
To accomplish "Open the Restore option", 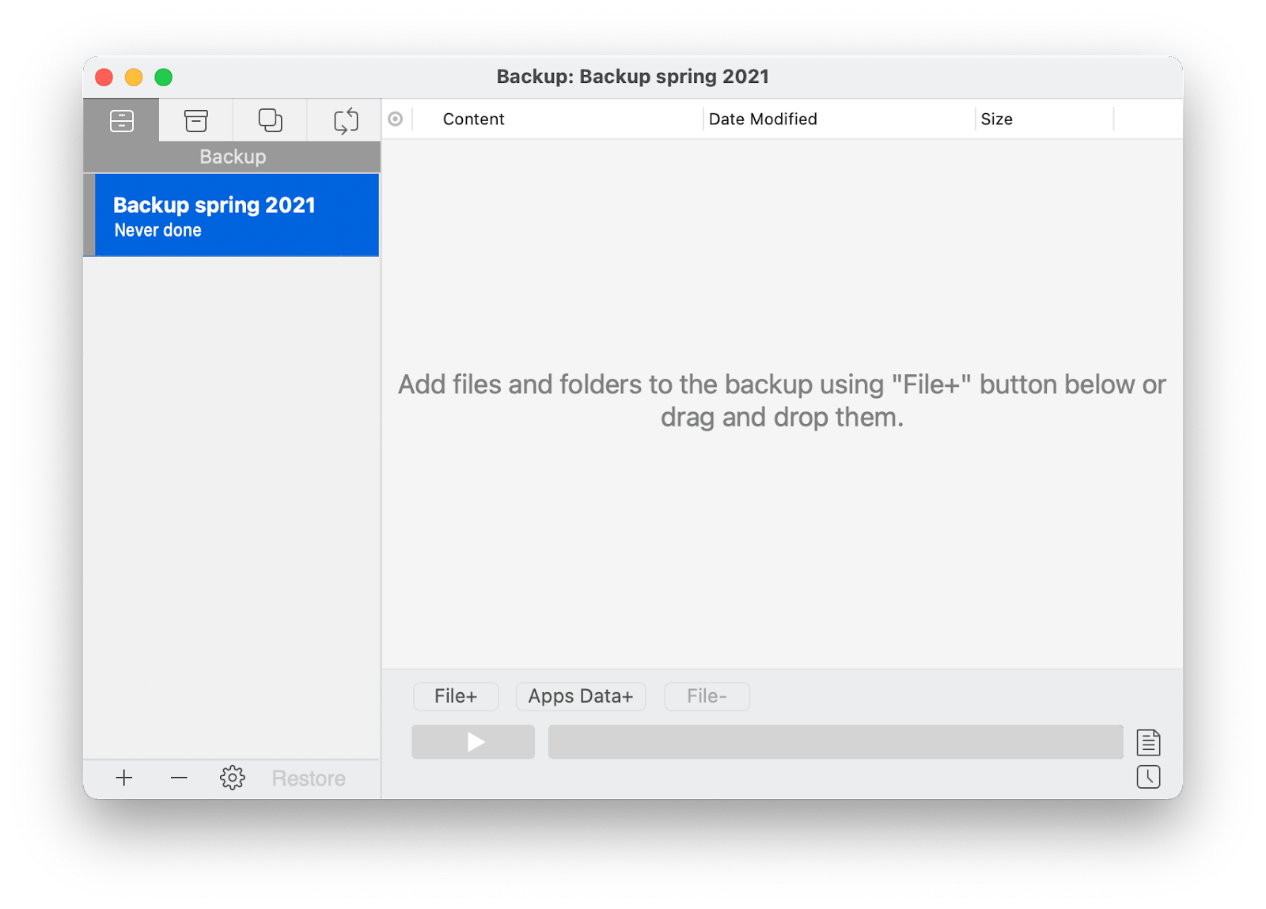I will tap(309, 778).
